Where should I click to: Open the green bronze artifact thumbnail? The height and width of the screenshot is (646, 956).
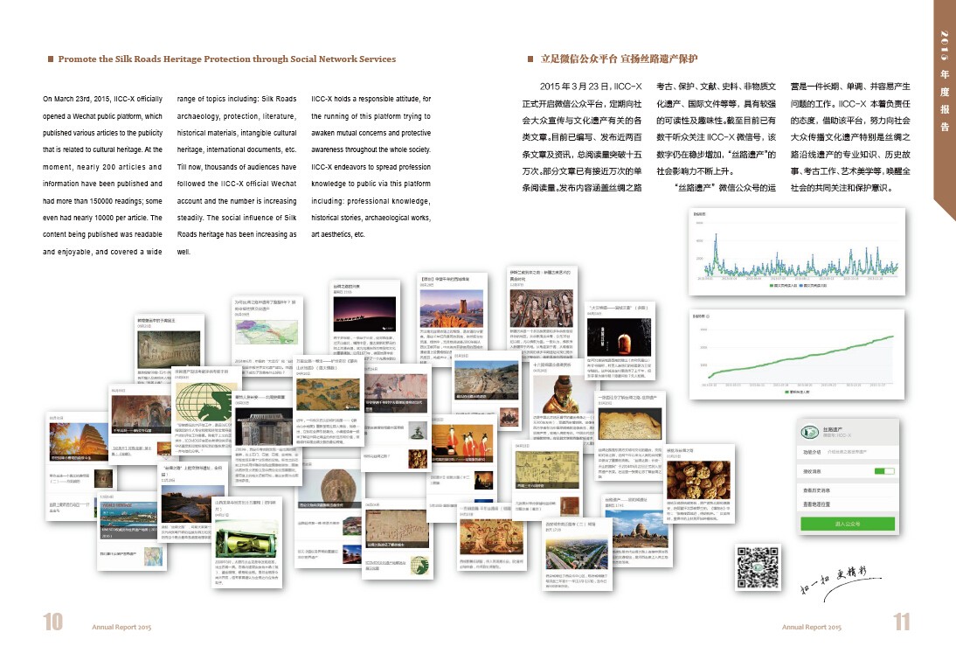(x=246, y=540)
